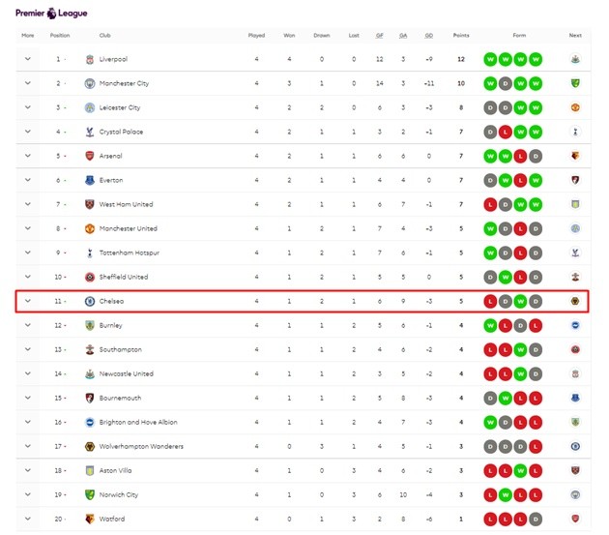Open the Leicester City club link
Image resolution: width=609 pixels, height=535 pixels.
[x=119, y=107]
